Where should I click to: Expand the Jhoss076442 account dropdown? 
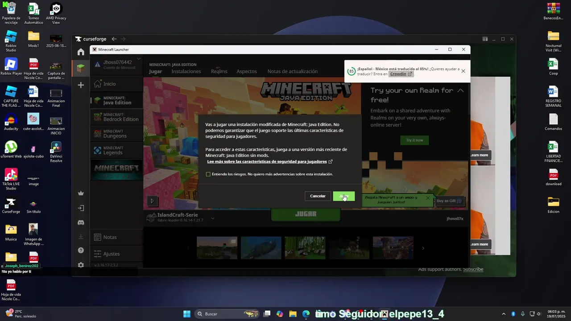click(139, 59)
